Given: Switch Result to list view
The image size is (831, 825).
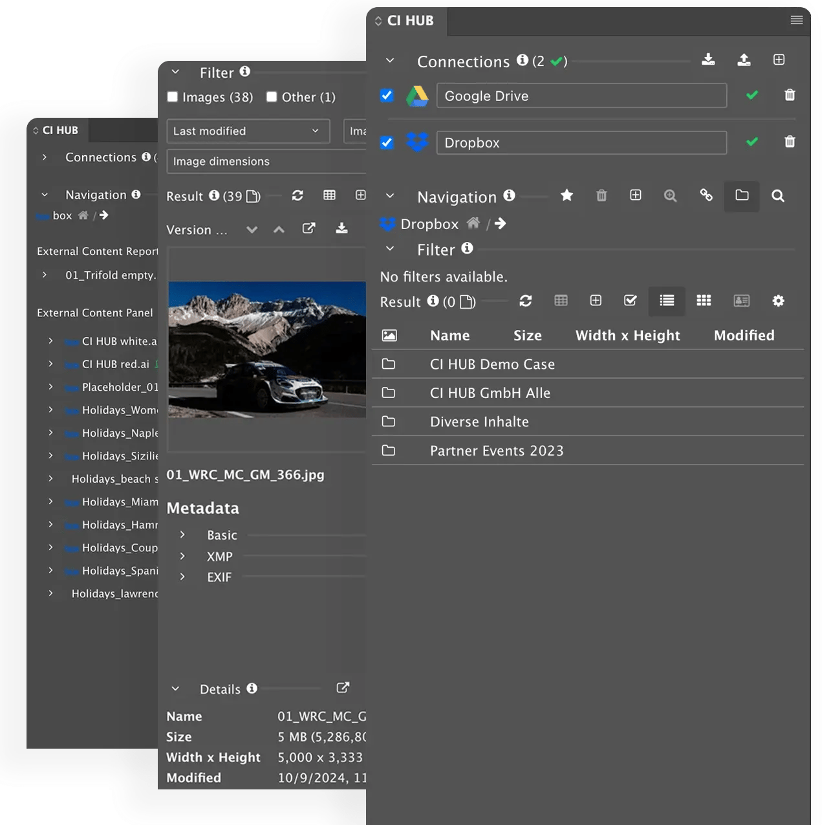Looking at the screenshot, I should pos(667,300).
